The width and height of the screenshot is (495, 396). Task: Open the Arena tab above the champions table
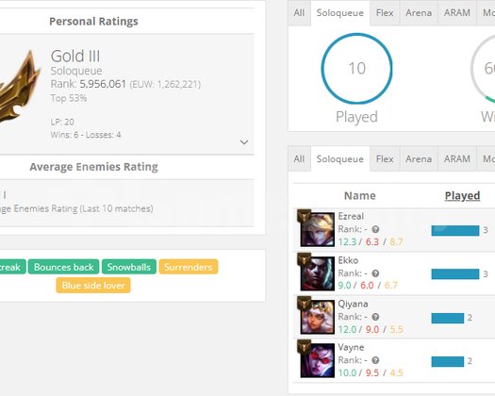tap(419, 158)
